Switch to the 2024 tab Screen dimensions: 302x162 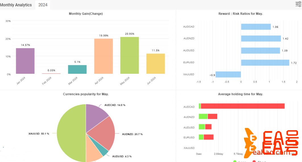(43, 5)
